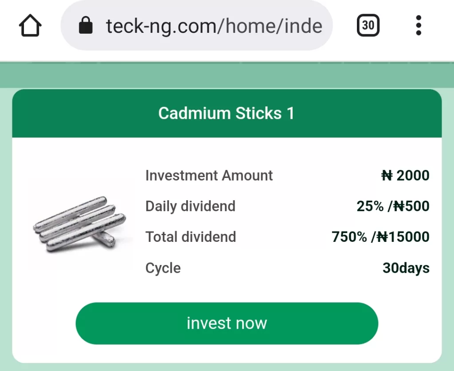
Task: Open the three-dot browser menu
Action: point(419,26)
